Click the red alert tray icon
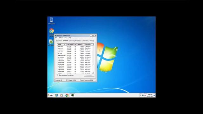 pyautogui.click(x=145, y=95)
